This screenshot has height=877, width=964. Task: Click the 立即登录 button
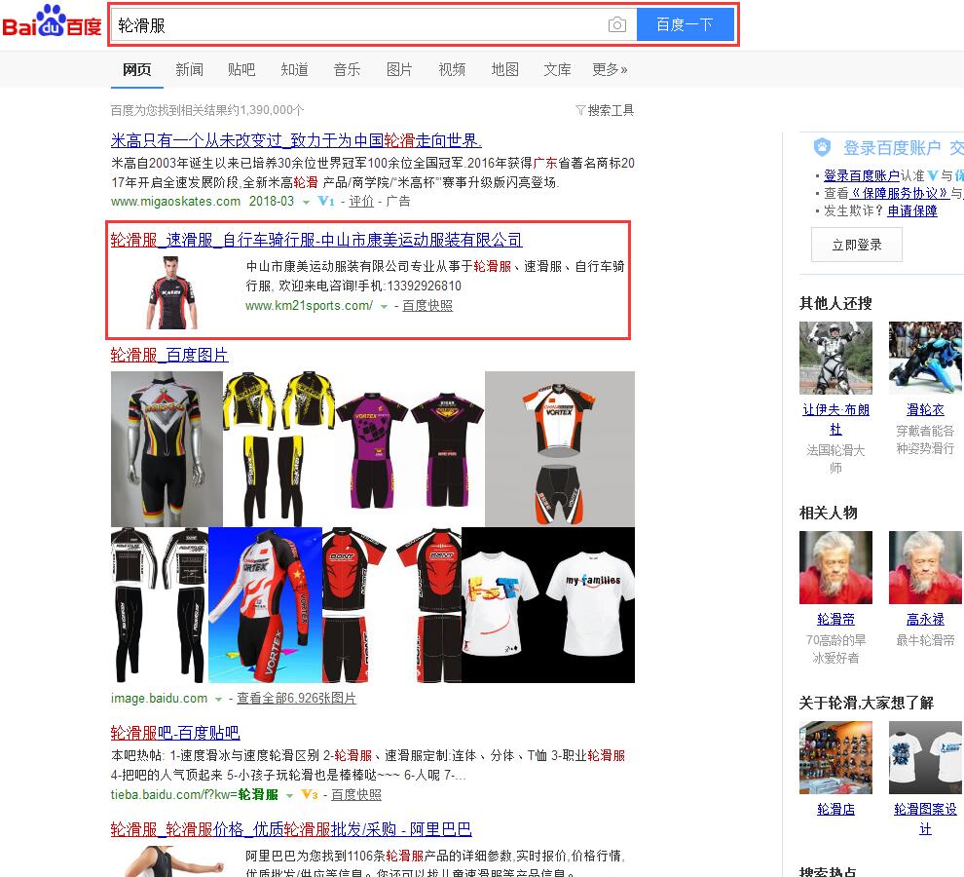pos(856,245)
